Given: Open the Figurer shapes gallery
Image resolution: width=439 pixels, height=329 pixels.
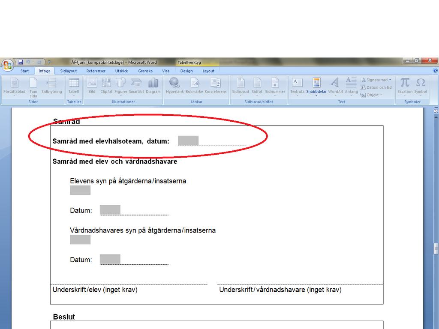Looking at the screenshot, I should pos(120,86).
